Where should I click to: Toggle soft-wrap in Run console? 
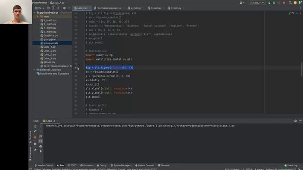(x=41, y=136)
